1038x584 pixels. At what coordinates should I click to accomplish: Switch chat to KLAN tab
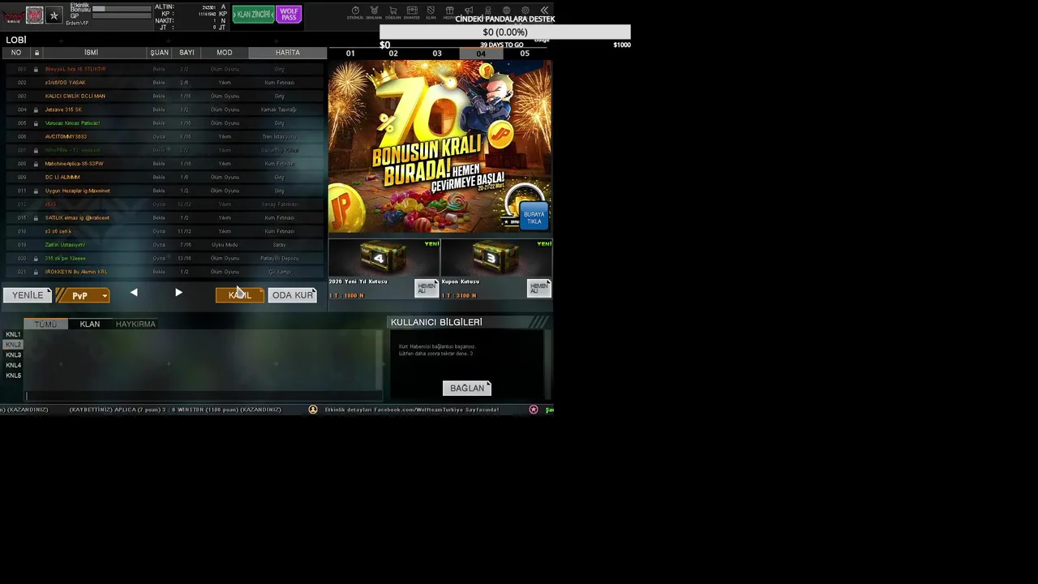pyautogui.click(x=90, y=324)
